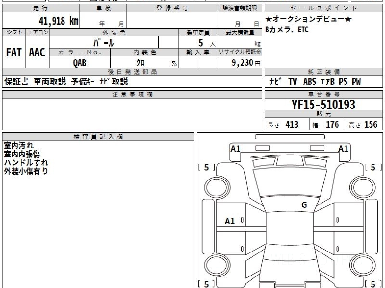This screenshot has width=385, height=288.
Task: Click the A1 mark at front-right bumper
Action: tap(343, 148)
